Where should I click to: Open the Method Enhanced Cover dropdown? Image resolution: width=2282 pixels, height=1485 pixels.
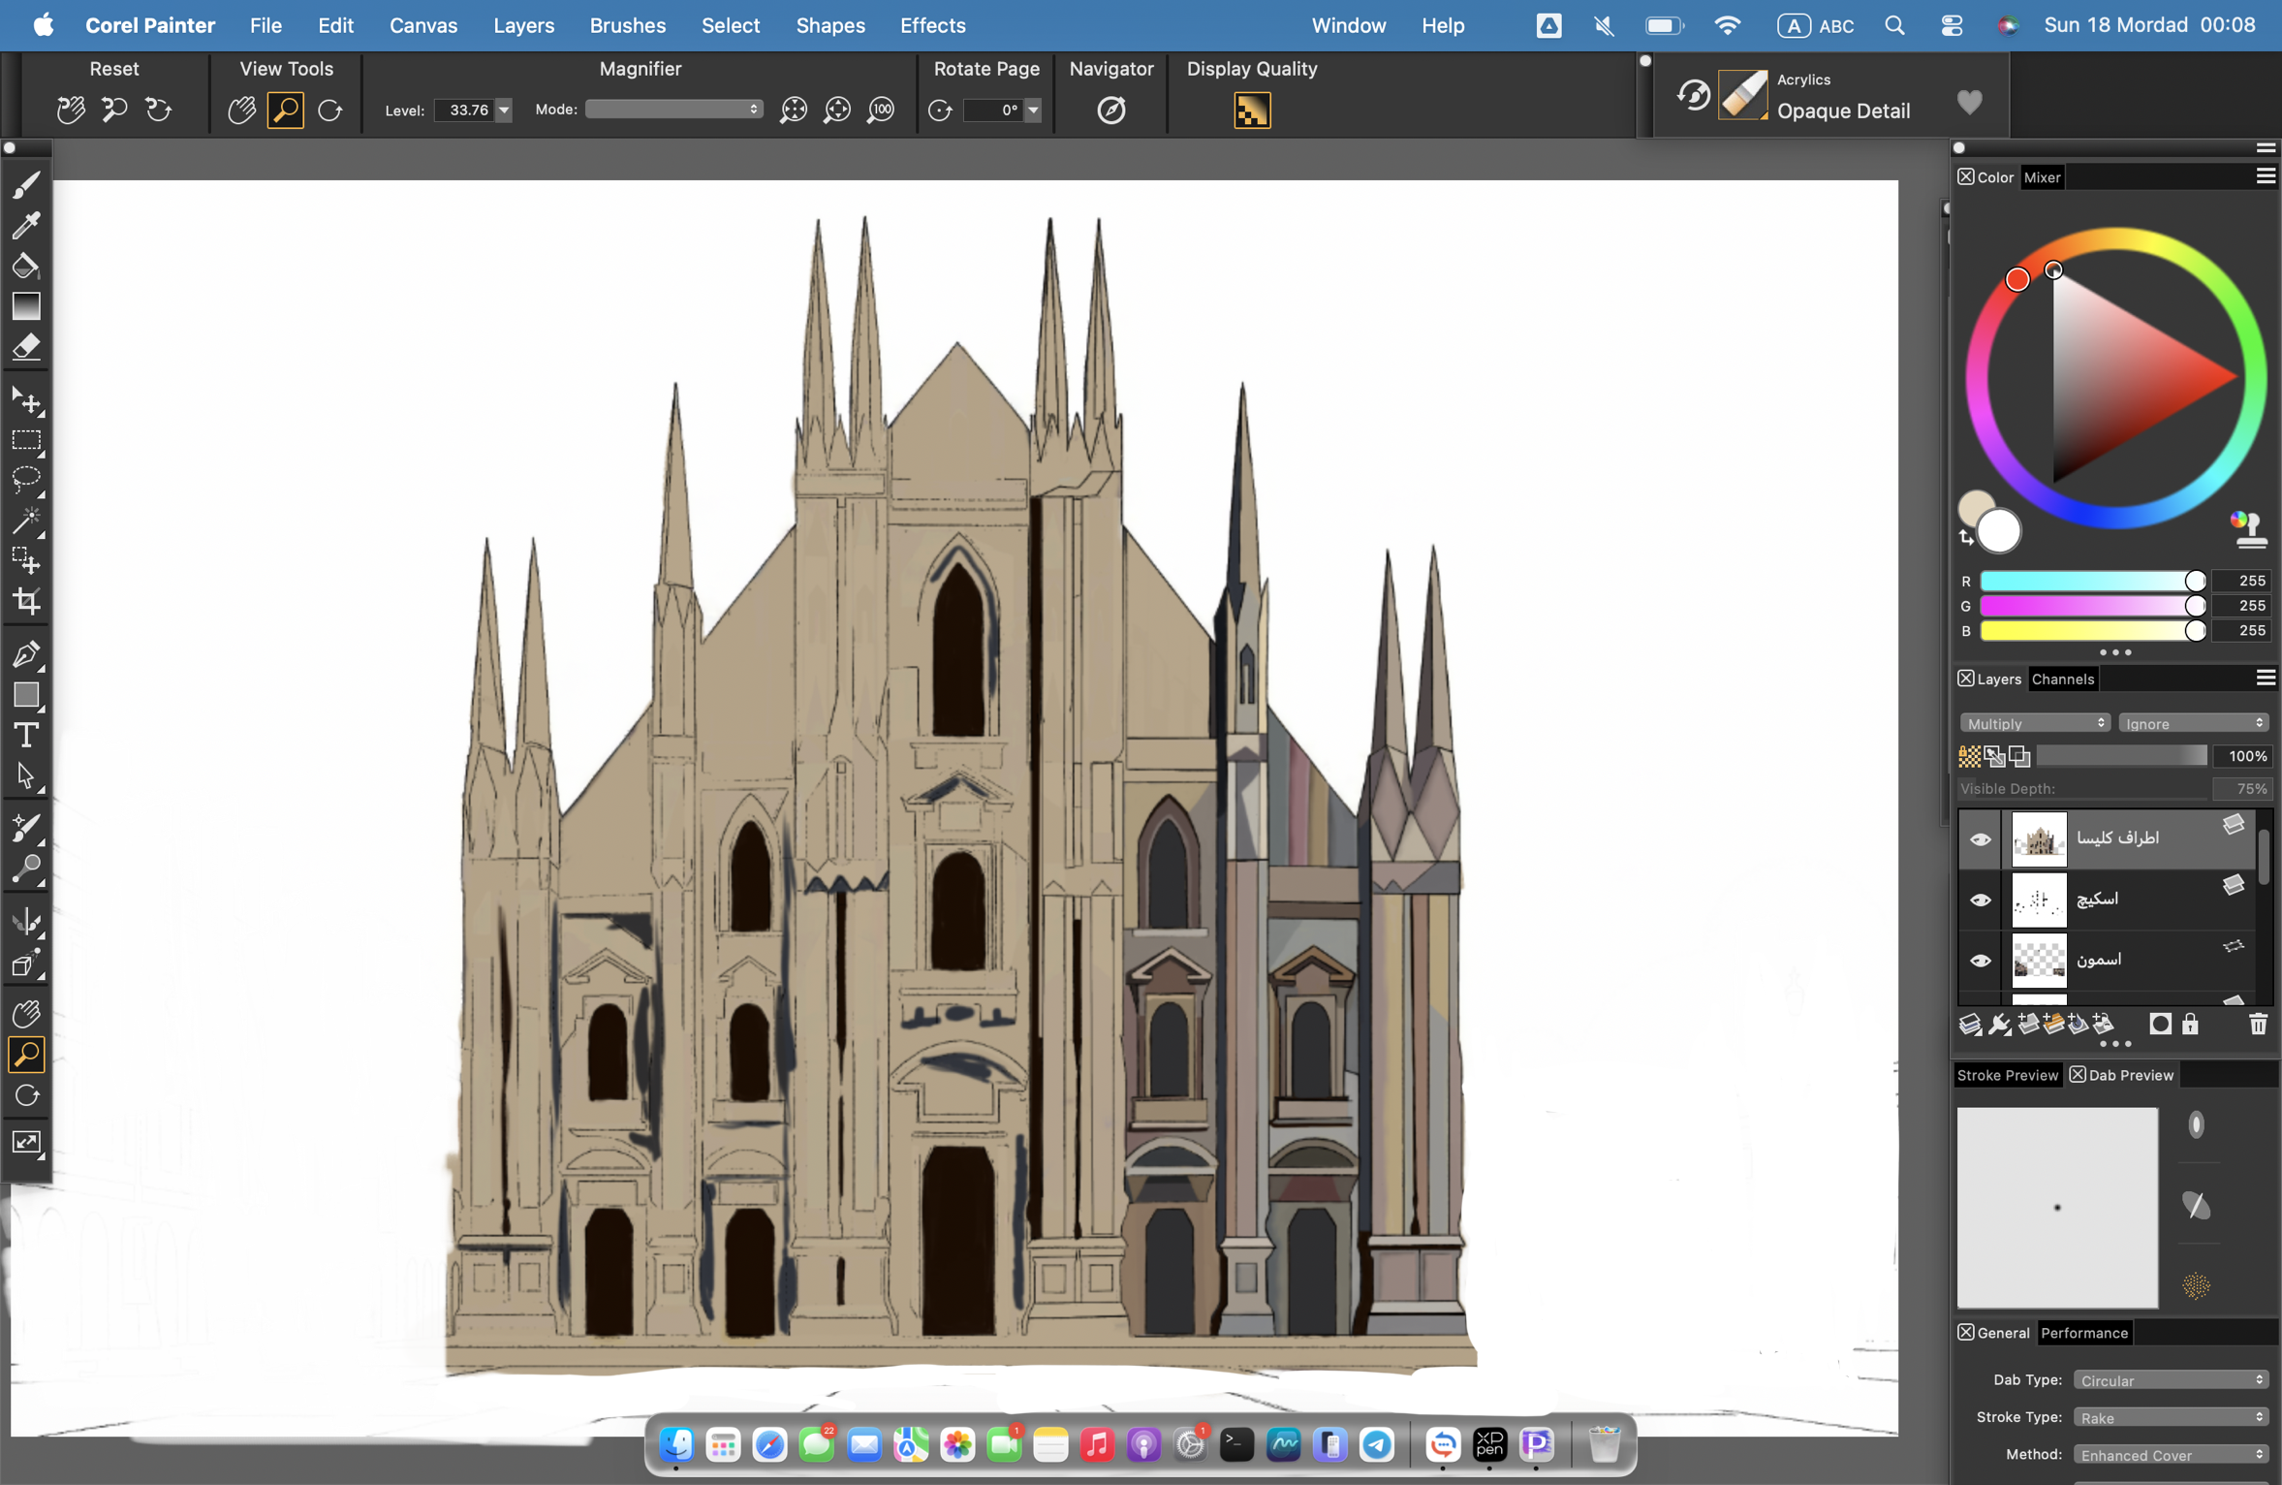pos(2171,1455)
